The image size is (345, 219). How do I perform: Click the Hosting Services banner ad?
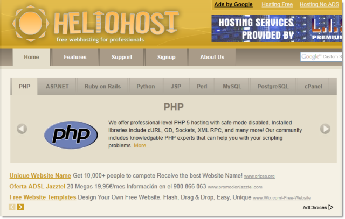[277, 29]
